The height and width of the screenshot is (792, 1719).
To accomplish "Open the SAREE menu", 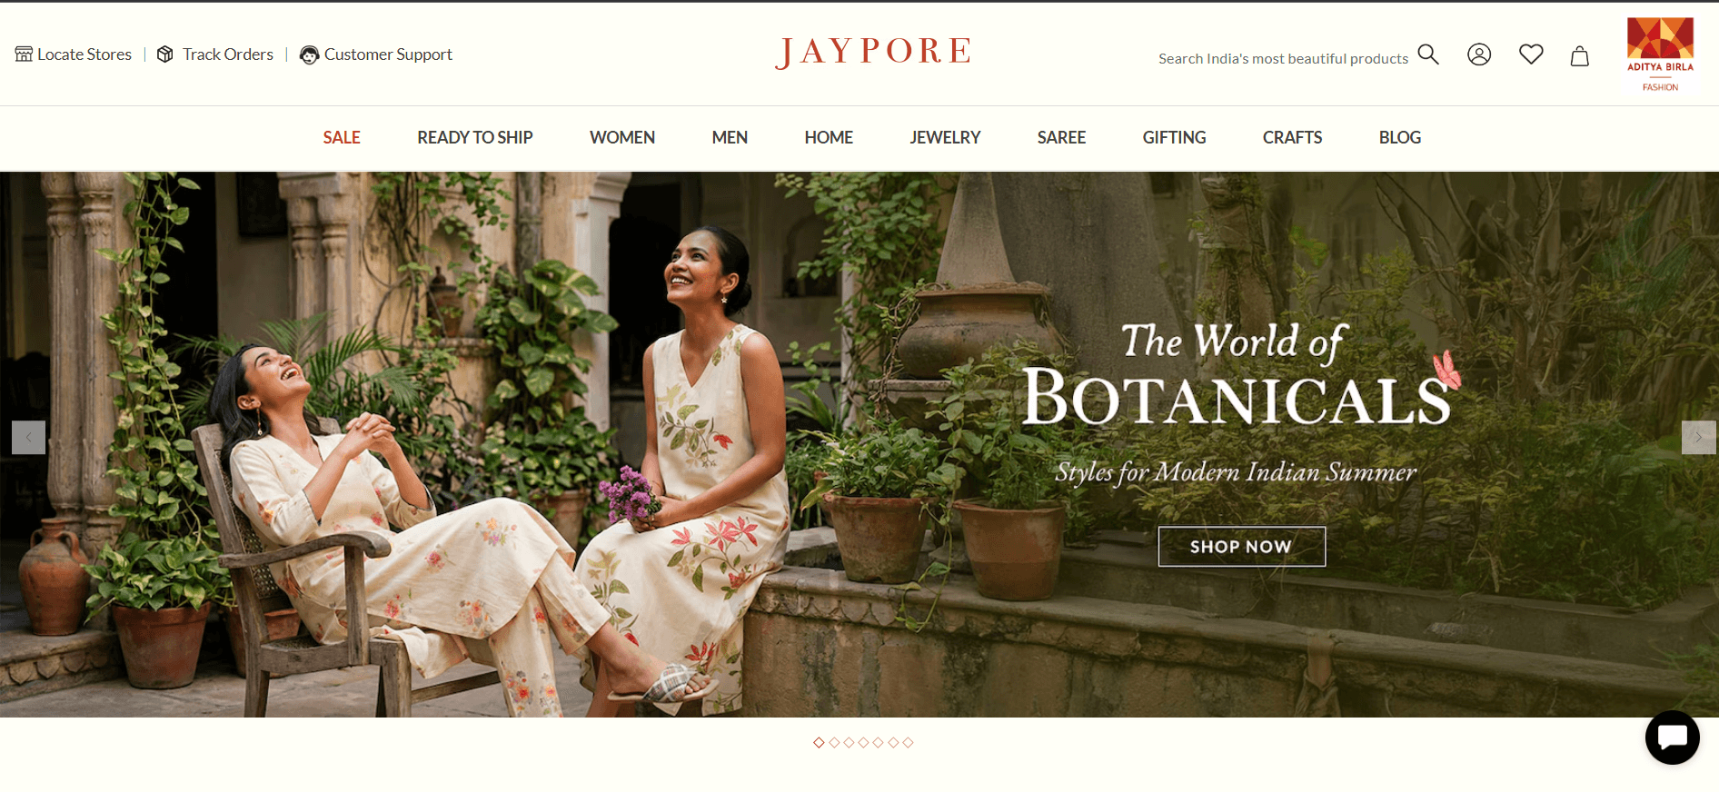I will pyautogui.click(x=1061, y=137).
